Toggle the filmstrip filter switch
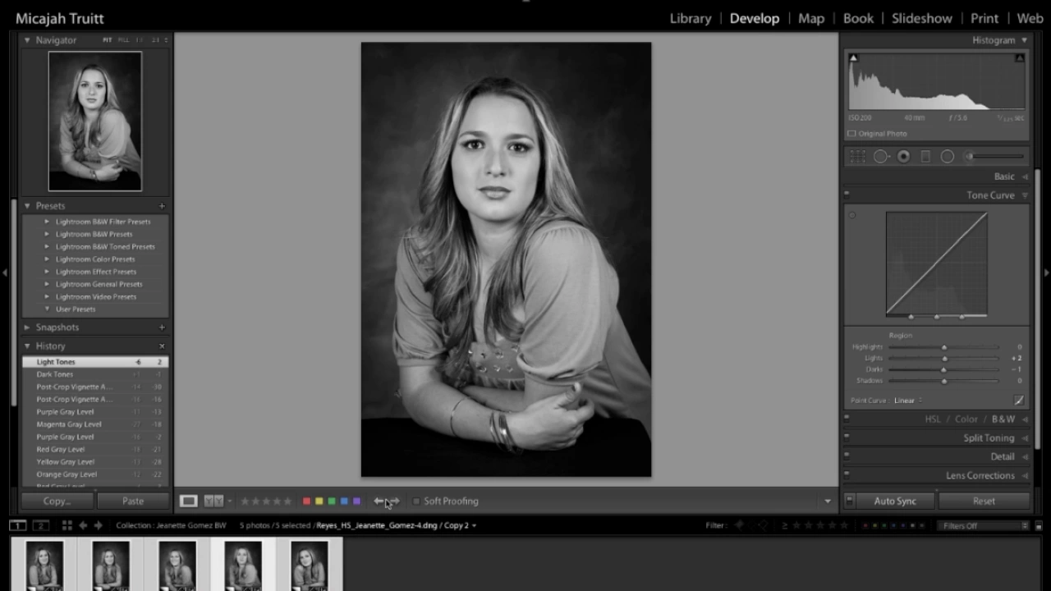 [x=1039, y=525]
